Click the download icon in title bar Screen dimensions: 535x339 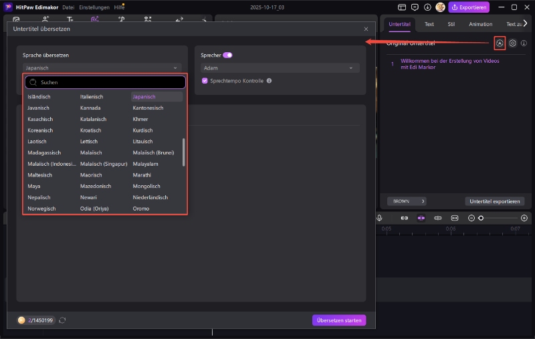click(x=427, y=7)
